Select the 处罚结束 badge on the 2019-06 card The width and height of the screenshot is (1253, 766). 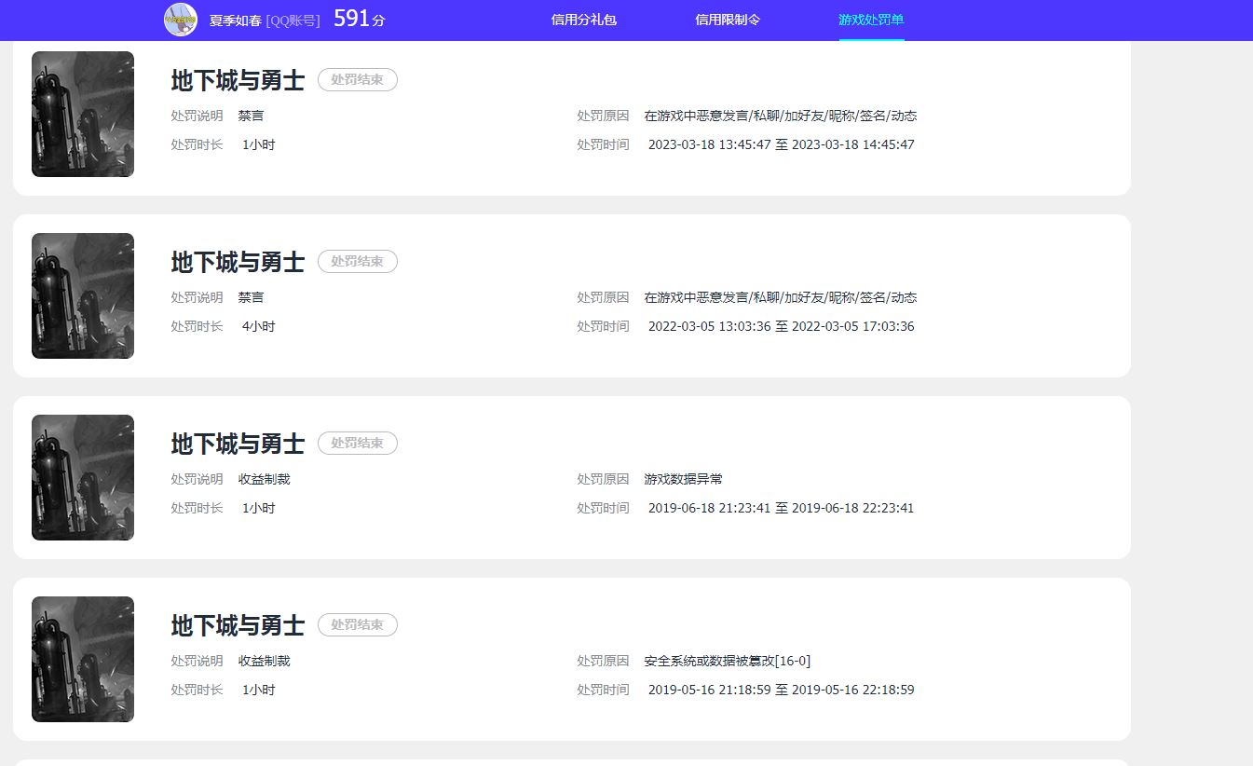(357, 443)
